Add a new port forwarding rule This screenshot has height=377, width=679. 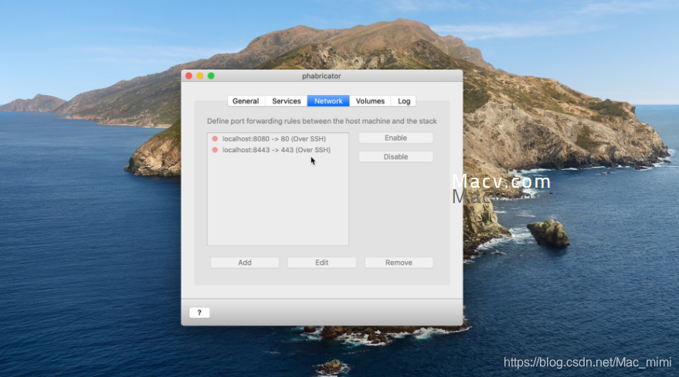(x=245, y=263)
